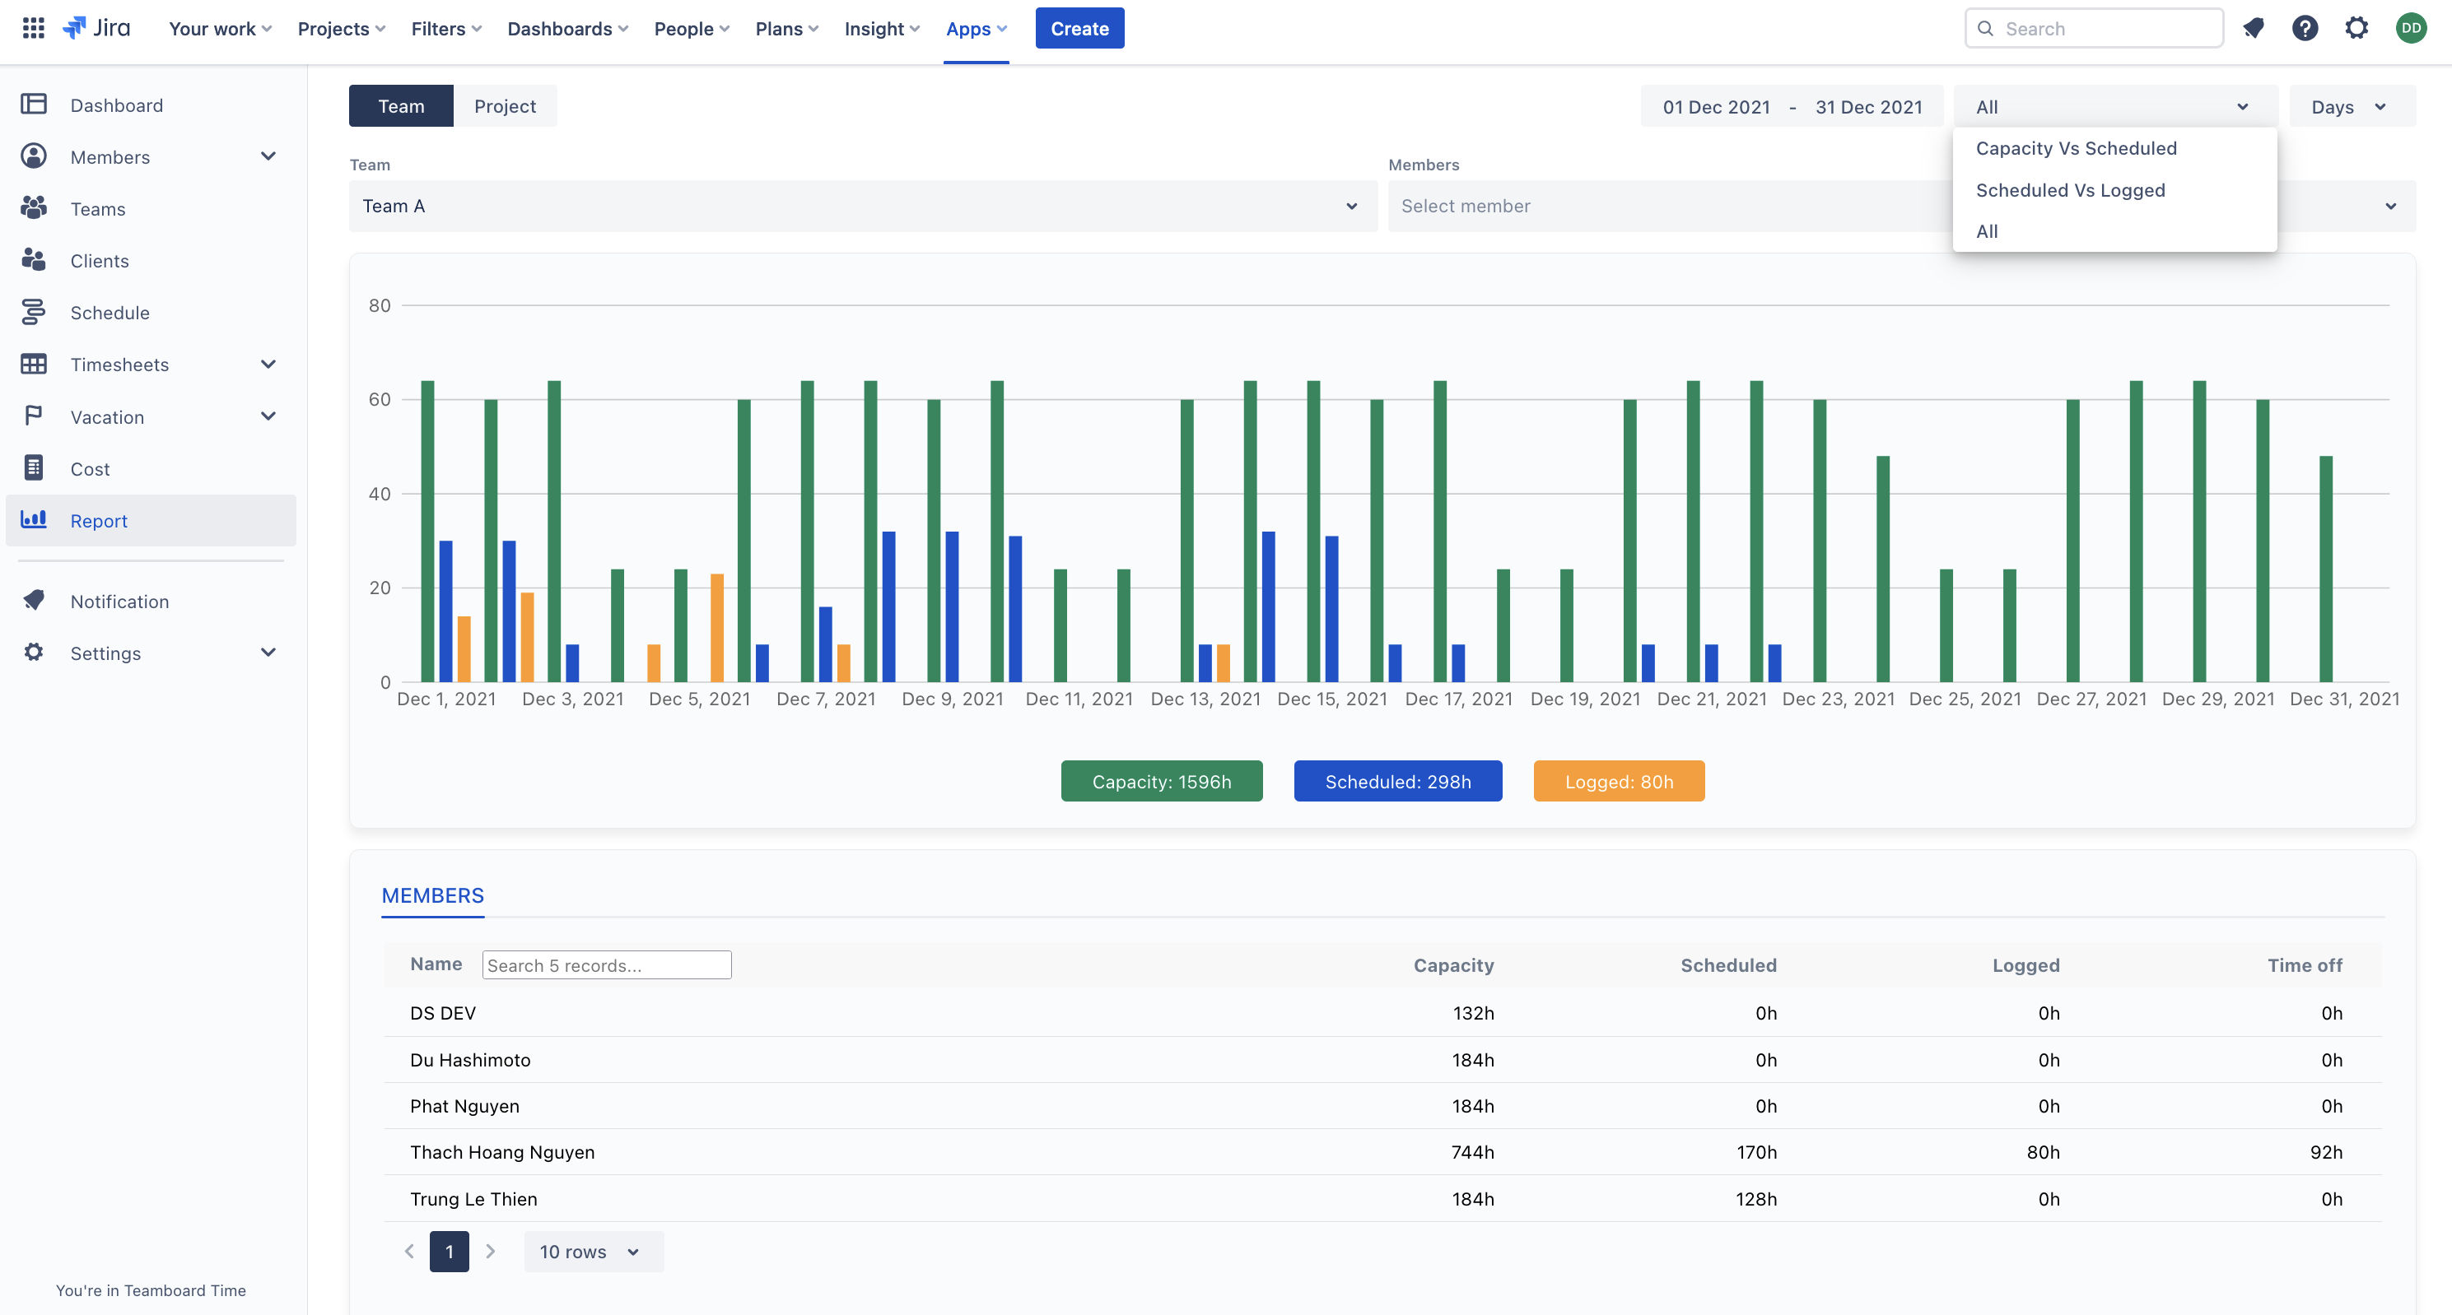Switch to the Project tab
Screen dimensions: 2452x1315
(x=505, y=107)
